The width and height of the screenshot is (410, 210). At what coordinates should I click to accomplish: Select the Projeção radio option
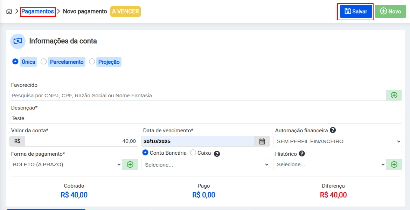(92, 62)
